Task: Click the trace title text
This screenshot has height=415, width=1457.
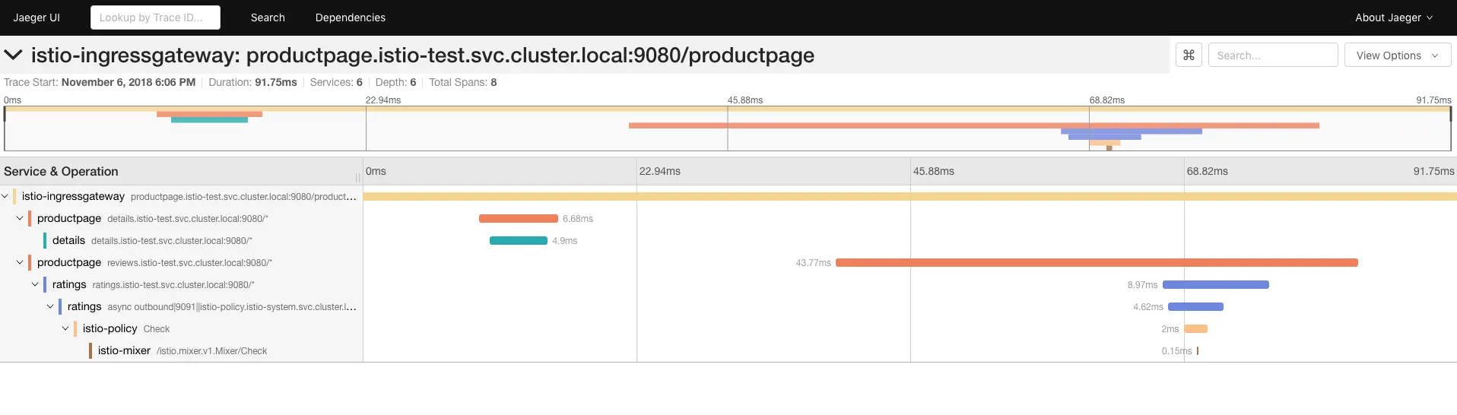Action: coord(423,55)
